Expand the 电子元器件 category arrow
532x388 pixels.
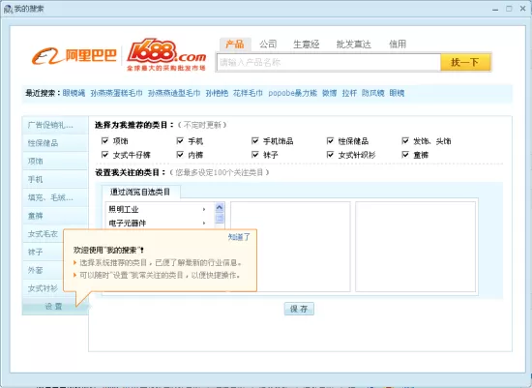[x=204, y=223]
